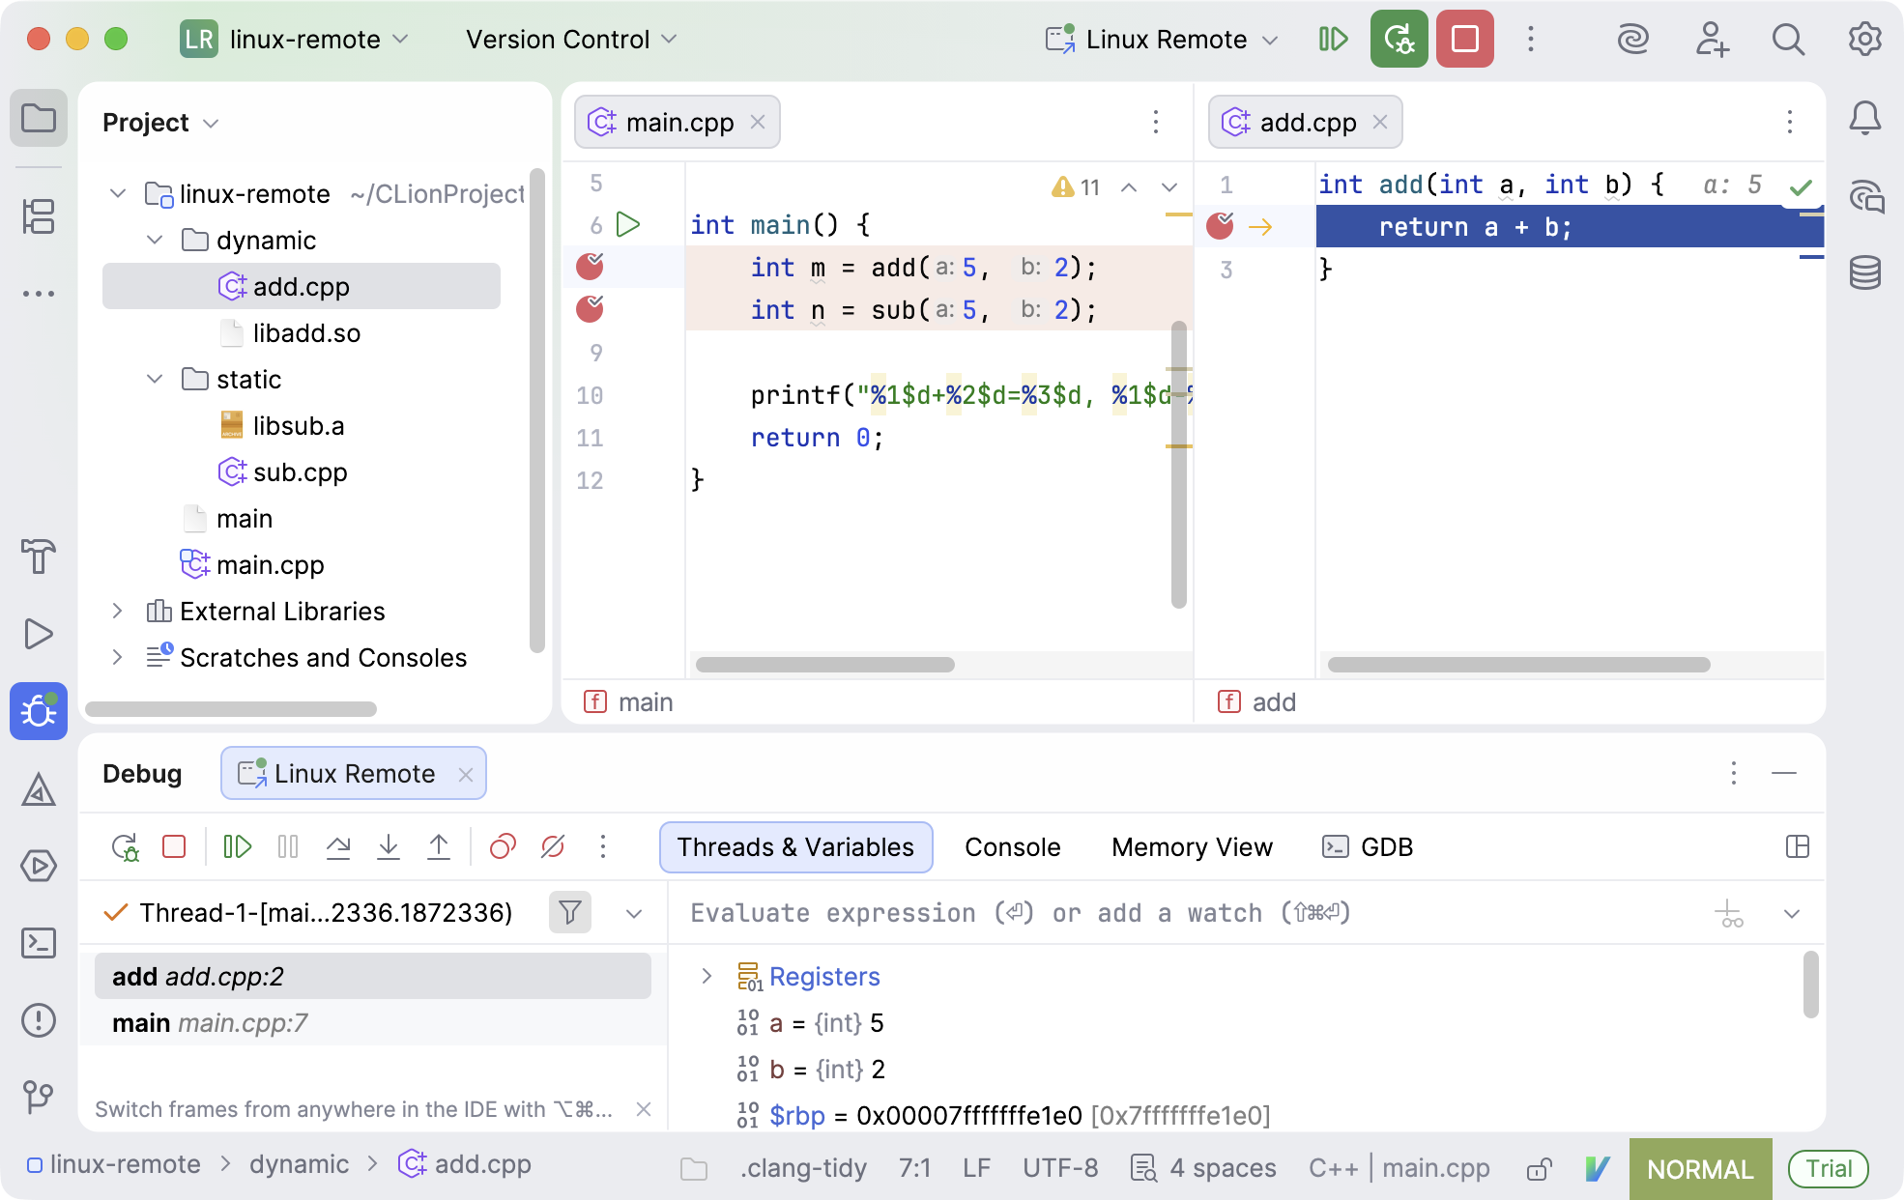Click the Step Into debug icon
This screenshot has height=1200, width=1904.
389,847
